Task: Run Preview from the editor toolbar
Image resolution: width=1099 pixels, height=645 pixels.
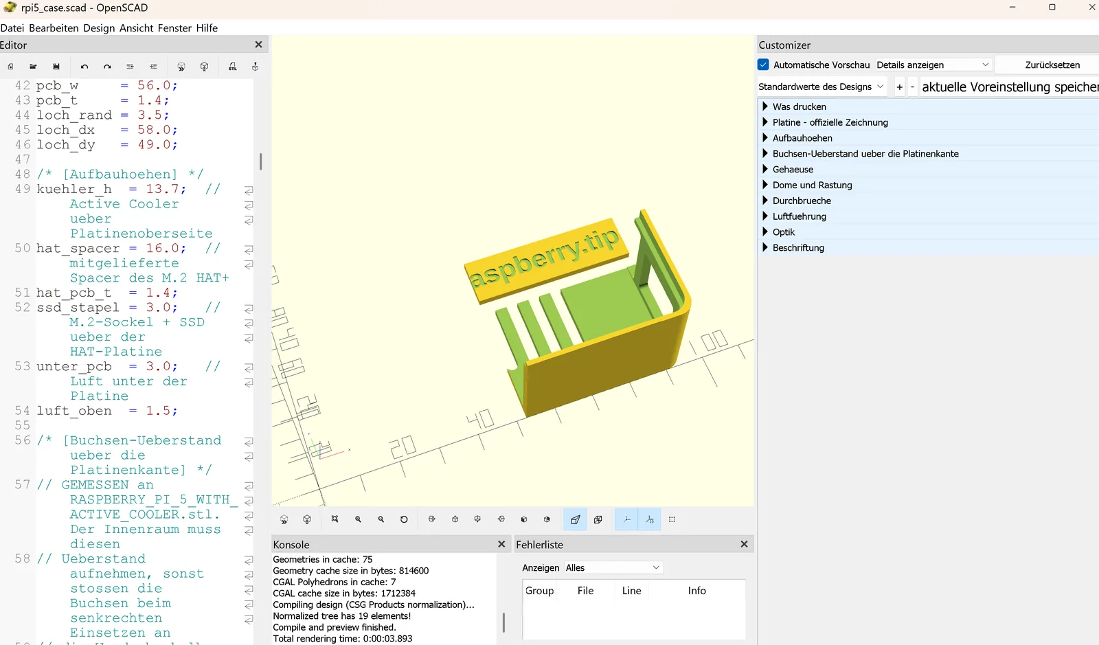Action: click(181, 67)
